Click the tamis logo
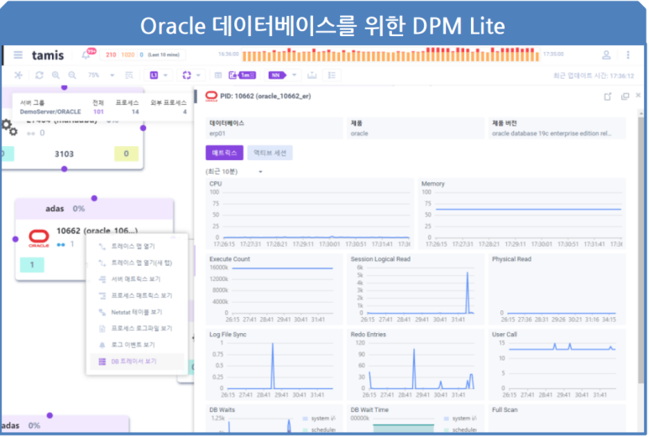The width and height of the screenshot is (649, 437). (x=48, y=55)
